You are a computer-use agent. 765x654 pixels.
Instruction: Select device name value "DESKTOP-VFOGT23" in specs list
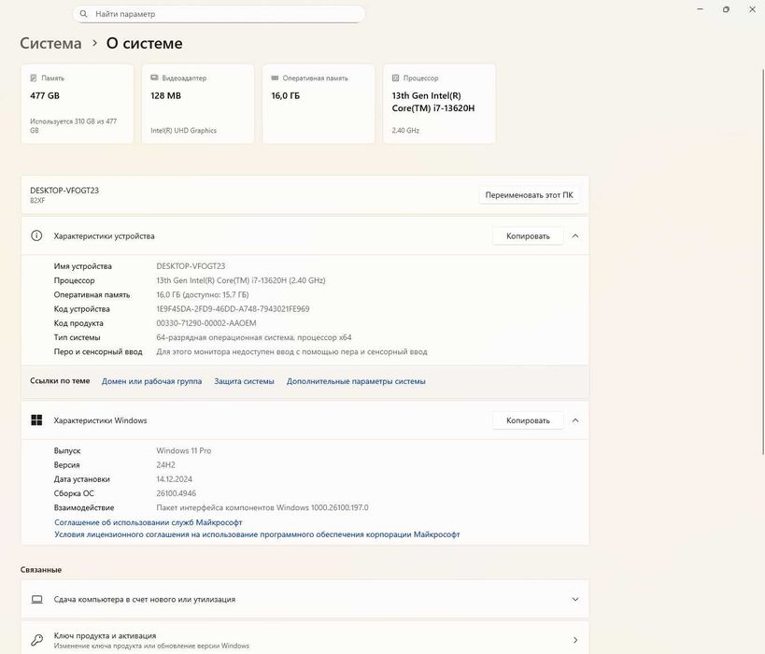191,266
